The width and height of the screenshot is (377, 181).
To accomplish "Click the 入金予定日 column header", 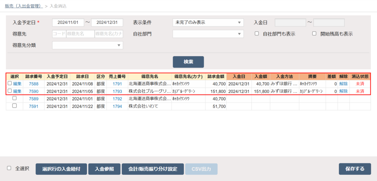I will [57, 76].
